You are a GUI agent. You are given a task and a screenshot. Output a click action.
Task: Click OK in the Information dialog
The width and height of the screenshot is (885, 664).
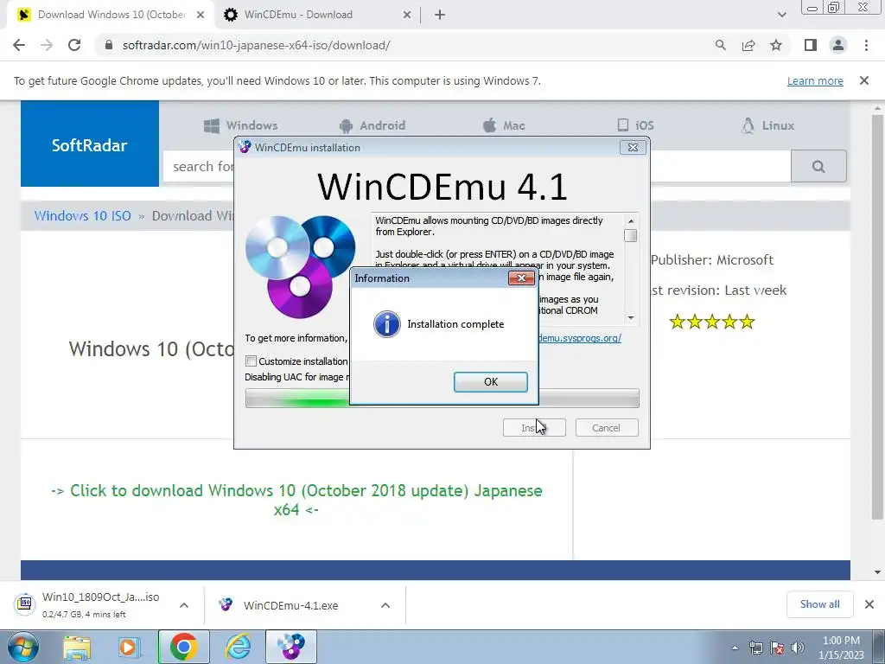(491, 381)
